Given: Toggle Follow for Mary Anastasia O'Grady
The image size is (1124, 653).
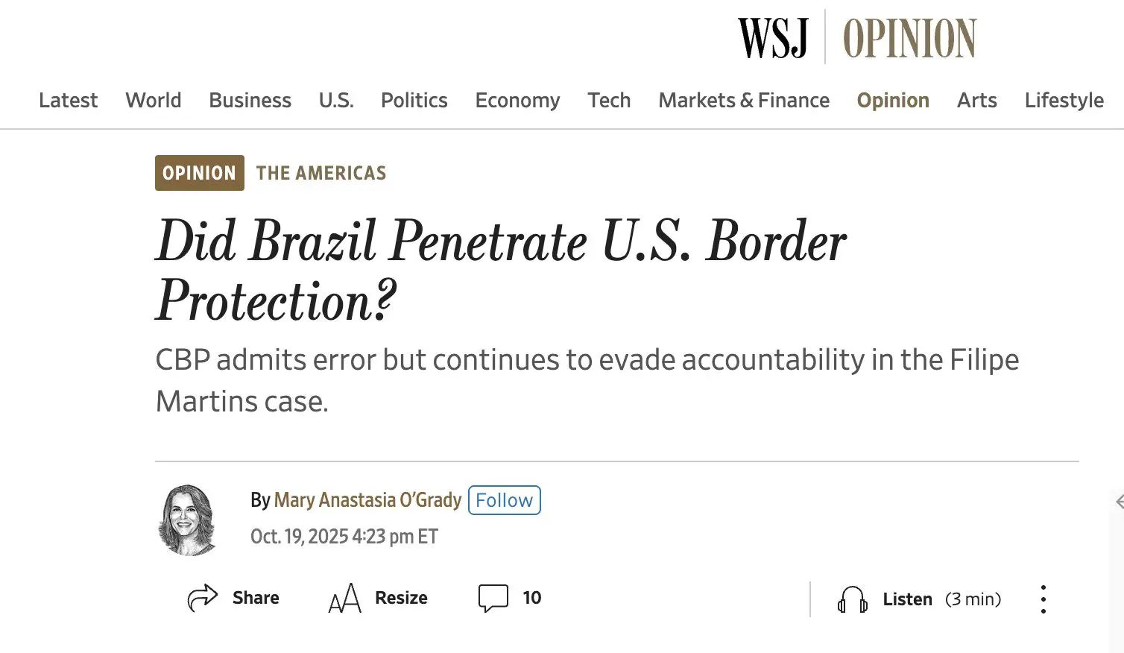Looking at the screenshot, I should (x=504, y=499).
